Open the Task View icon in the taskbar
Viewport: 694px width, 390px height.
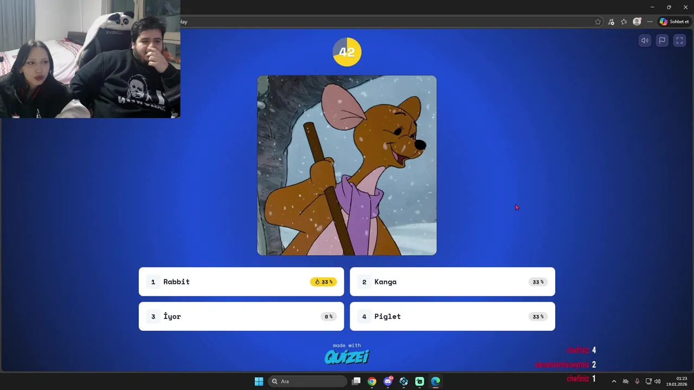click(356, 381)
